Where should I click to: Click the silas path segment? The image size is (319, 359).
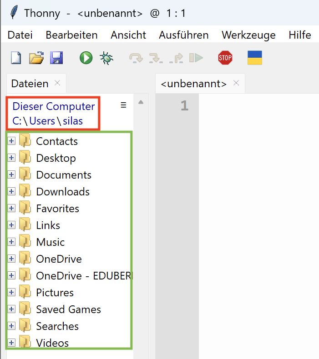click(x=73, y=121)
